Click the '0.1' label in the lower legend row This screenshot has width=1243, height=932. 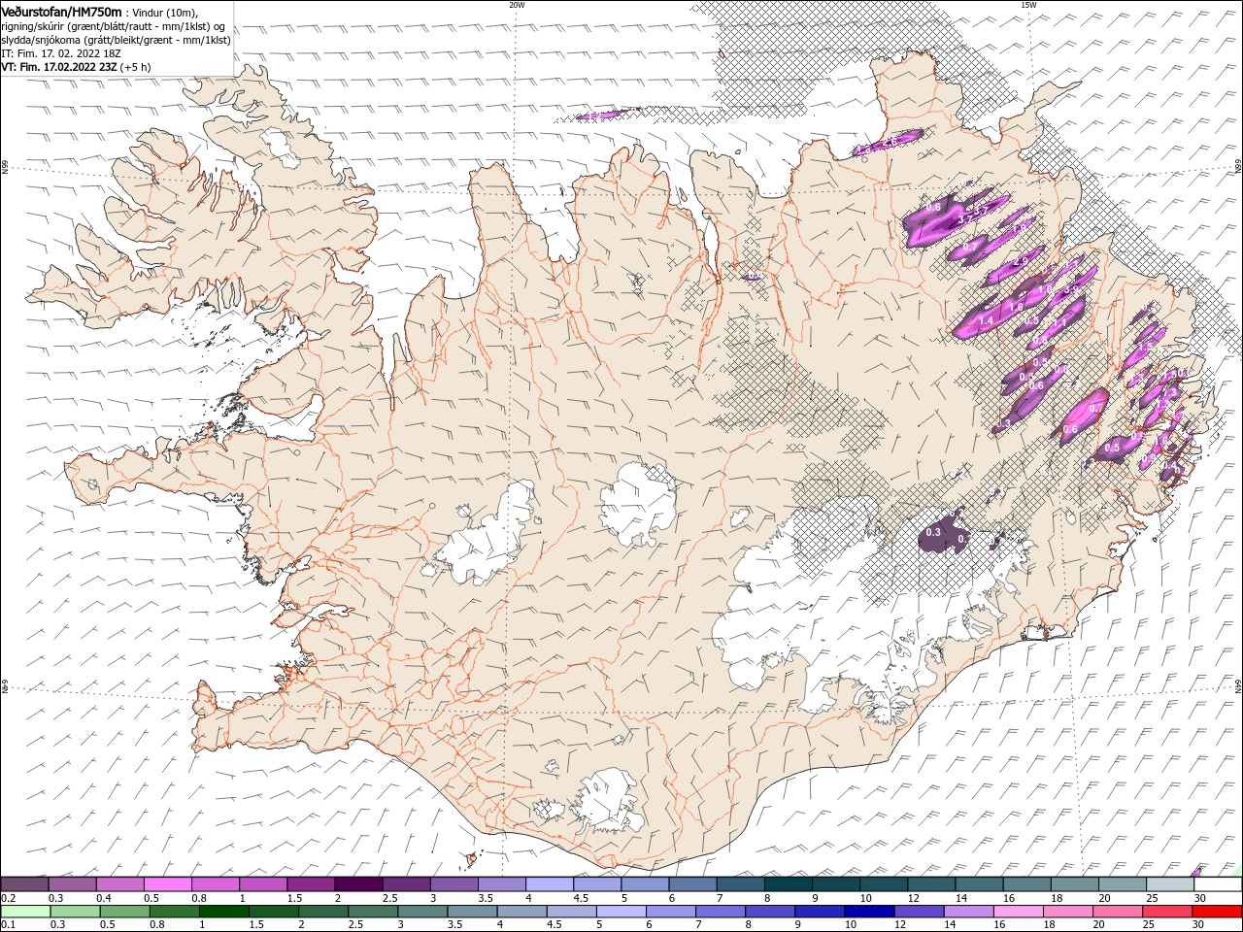click(9, 924)
